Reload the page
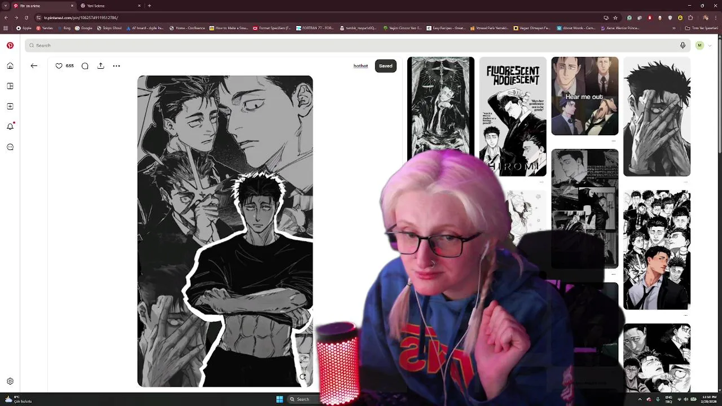Image resolution: width=722 pixels, height=406 pixels. 26,17
